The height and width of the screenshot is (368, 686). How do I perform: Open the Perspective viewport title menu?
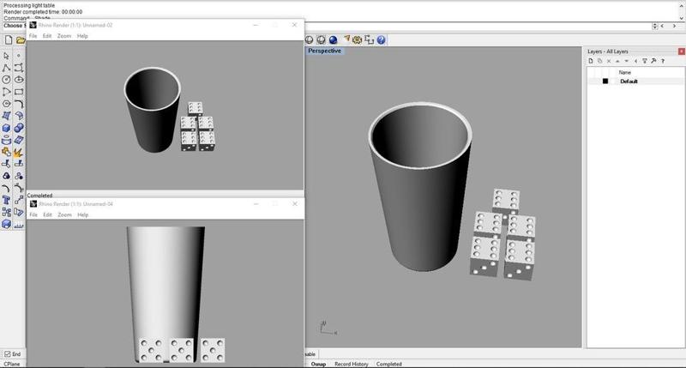pyautogui.click(x=324, y=51)
